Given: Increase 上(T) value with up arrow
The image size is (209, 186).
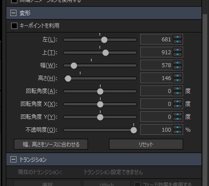Looking at the screenshot, I should (x=177, y=50).
